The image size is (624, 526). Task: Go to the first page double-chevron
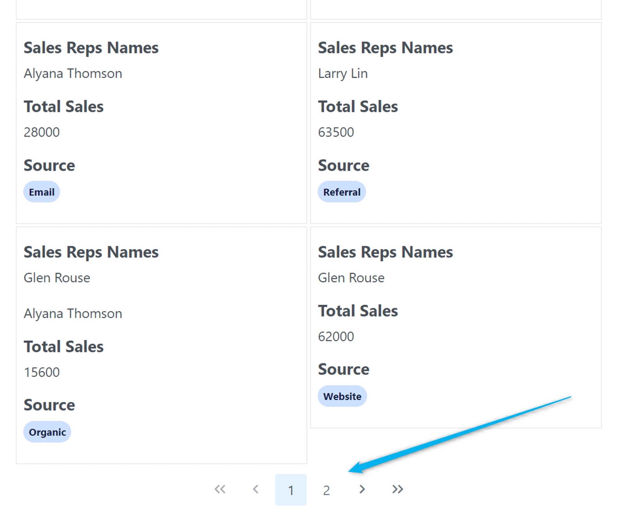tap(220, 489)
